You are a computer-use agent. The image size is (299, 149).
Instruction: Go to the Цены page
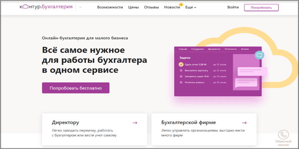[133, 7]
